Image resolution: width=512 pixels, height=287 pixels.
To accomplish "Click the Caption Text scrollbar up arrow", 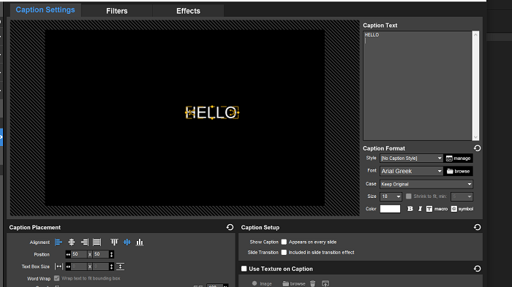I will (475, 34).
